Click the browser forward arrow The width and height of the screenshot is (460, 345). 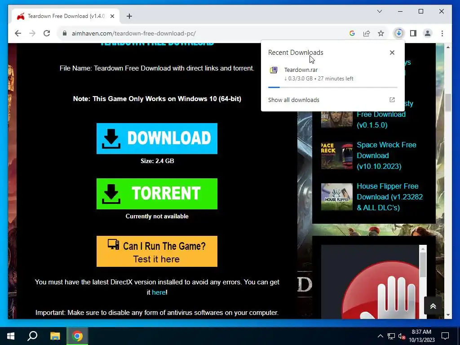tap(32, 33)
